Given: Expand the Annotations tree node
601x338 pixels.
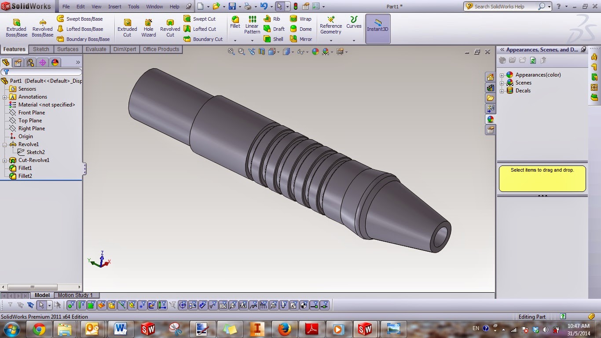Looking at the screenshot, I should pos(5,97).
